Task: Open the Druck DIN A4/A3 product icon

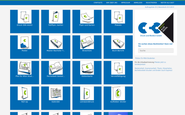Action: click(x=25, y=17)
